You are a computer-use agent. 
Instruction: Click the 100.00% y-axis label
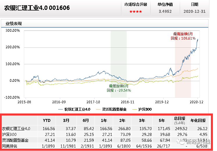pyautogui.click(x=13, y=64)
